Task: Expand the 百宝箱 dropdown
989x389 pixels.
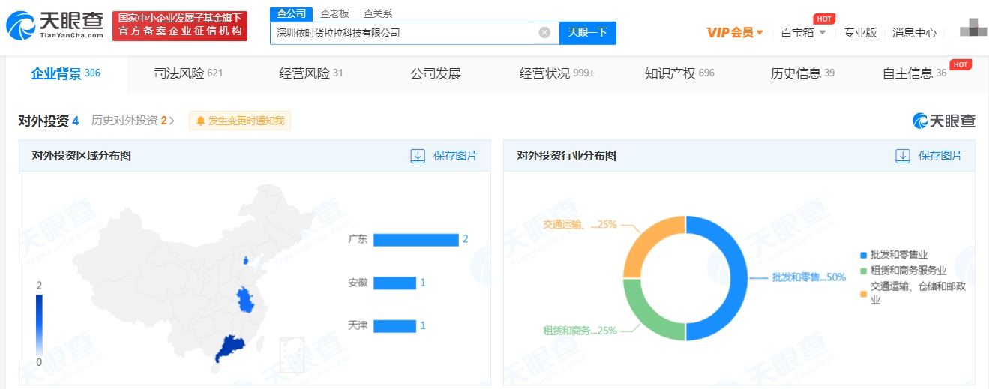Action: point(803,32)
